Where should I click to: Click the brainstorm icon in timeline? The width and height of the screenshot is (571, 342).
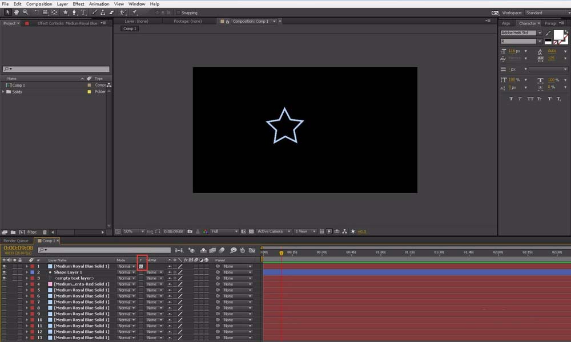tap(233, 250)
